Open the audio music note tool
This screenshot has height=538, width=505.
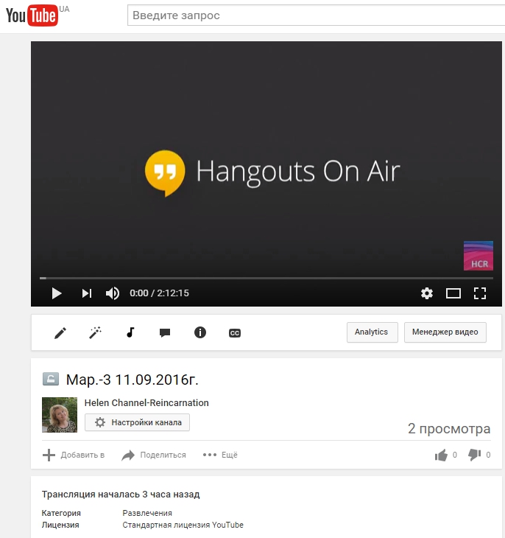point(130,333)
